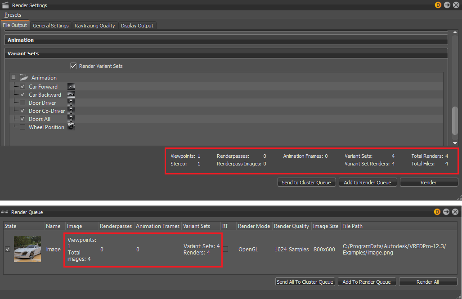The width and height of the screenshot is (462, 299).
Task: Click the Car Backward variant thumbnail icon
Action: pos(71,94)
